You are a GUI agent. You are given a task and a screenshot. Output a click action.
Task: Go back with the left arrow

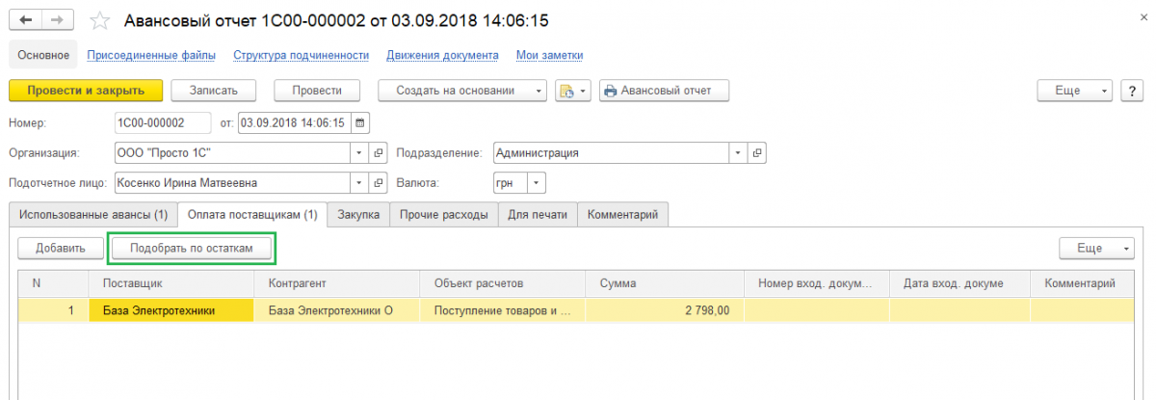point(25,19)
